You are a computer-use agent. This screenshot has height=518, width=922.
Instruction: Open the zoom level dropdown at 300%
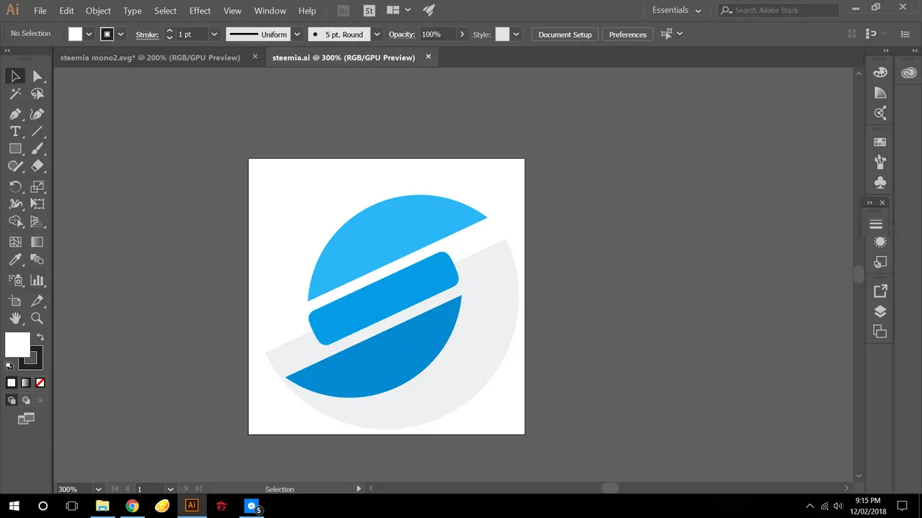click(99, 489)
